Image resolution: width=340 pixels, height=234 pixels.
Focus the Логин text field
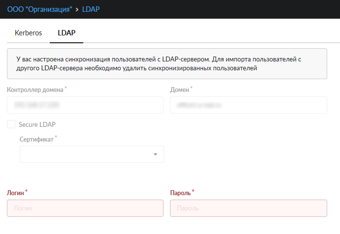(85, 208)
